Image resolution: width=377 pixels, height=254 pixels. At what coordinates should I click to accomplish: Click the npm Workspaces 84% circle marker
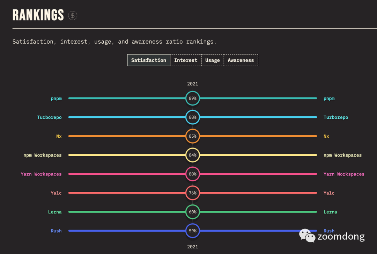coord(193,155)
